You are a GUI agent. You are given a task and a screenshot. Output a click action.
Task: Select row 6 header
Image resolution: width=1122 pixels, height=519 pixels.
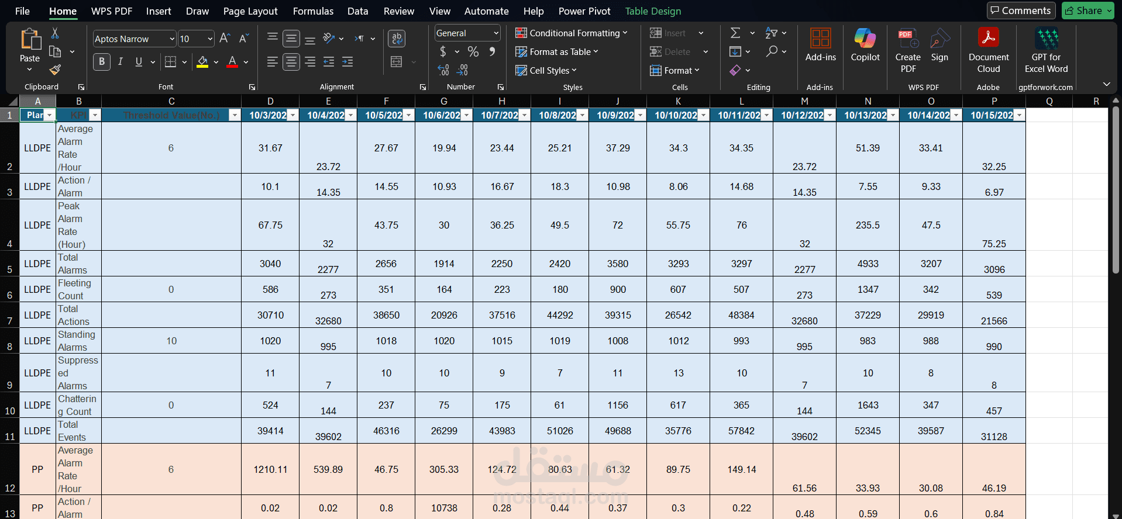click(9, 289)
